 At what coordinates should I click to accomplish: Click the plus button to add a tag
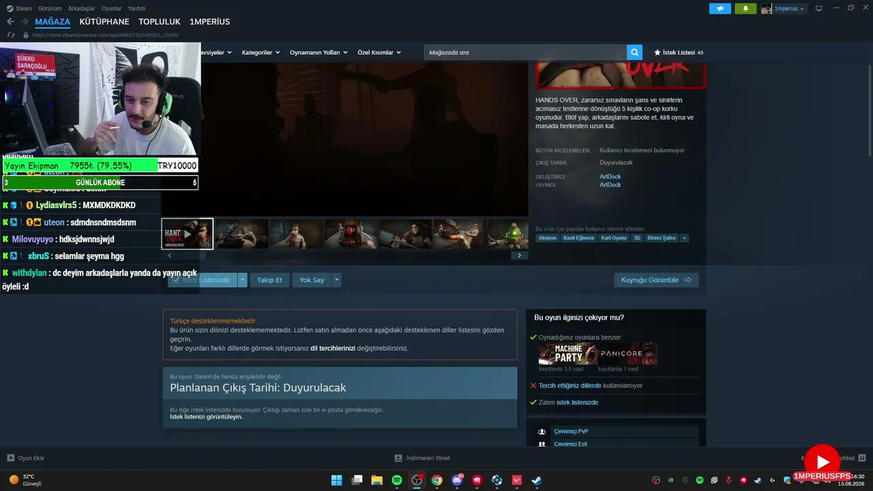684,238
